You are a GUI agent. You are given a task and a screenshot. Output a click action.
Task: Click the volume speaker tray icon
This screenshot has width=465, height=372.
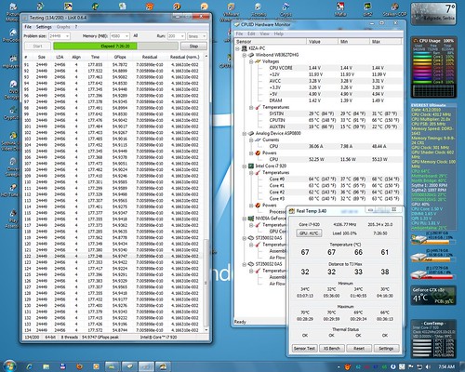pyautogui.click(x=428, y=367)
